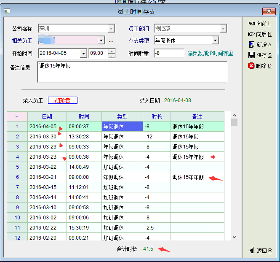Click the 时长 column header
This screenshot has height=262, width=280.
(x=157, y=116)
